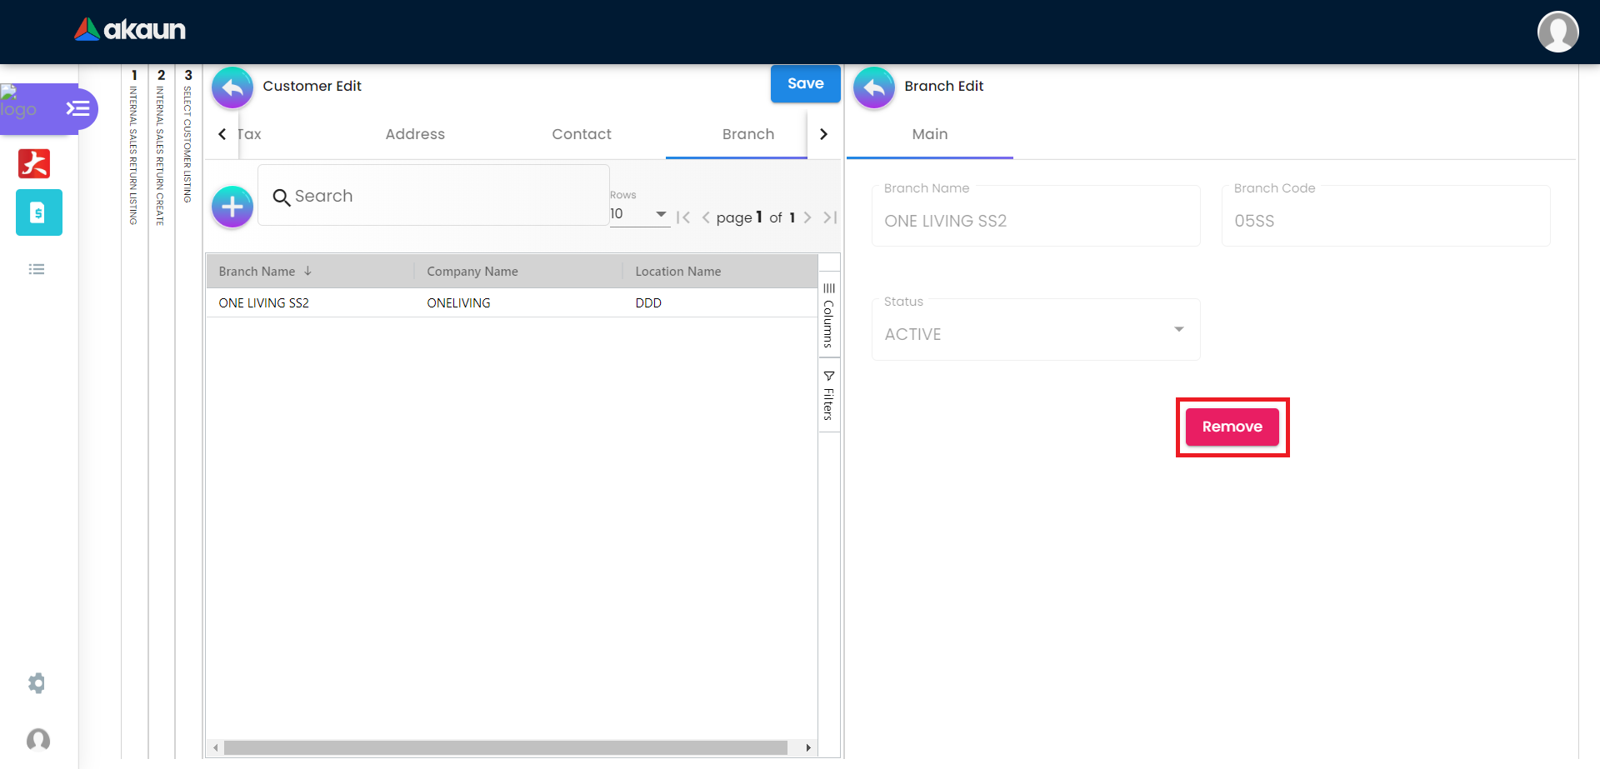Screen dimensions: 1600x769
Task: Open the list view icon in sidebar
Action: pos(37,269)
